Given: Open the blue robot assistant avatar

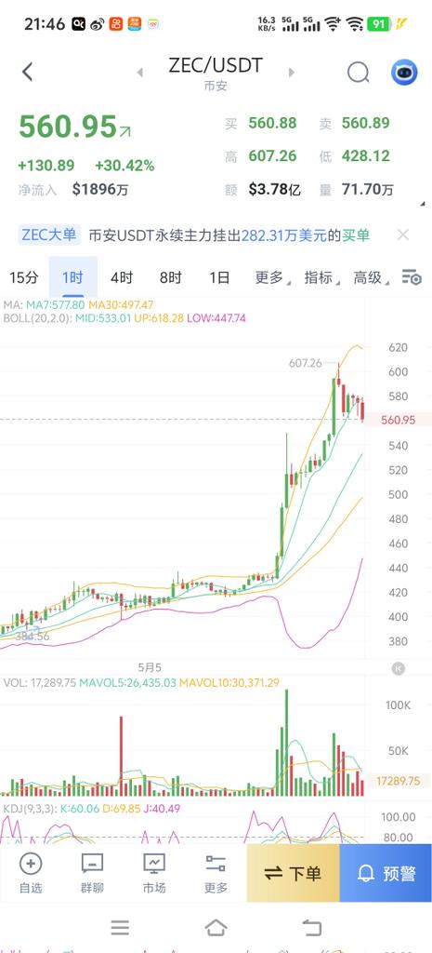Looking at the screenshot, I should point(404,73).
